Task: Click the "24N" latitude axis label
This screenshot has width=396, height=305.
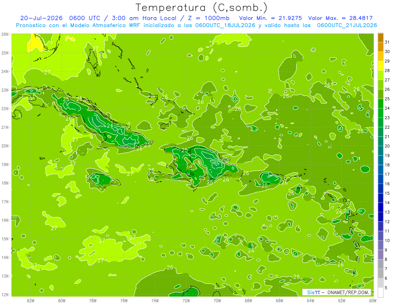Action: coord(5,71)
